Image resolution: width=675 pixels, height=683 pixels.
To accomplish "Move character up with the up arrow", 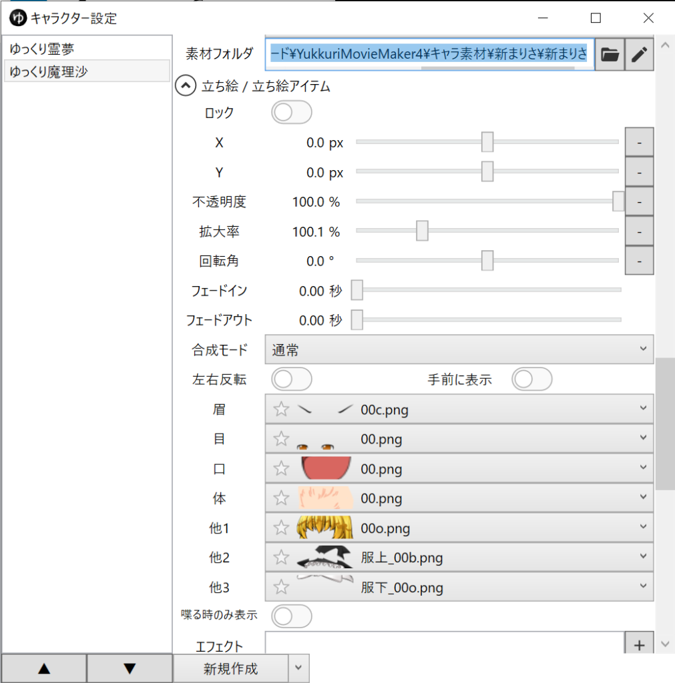I will pos(44,668).
